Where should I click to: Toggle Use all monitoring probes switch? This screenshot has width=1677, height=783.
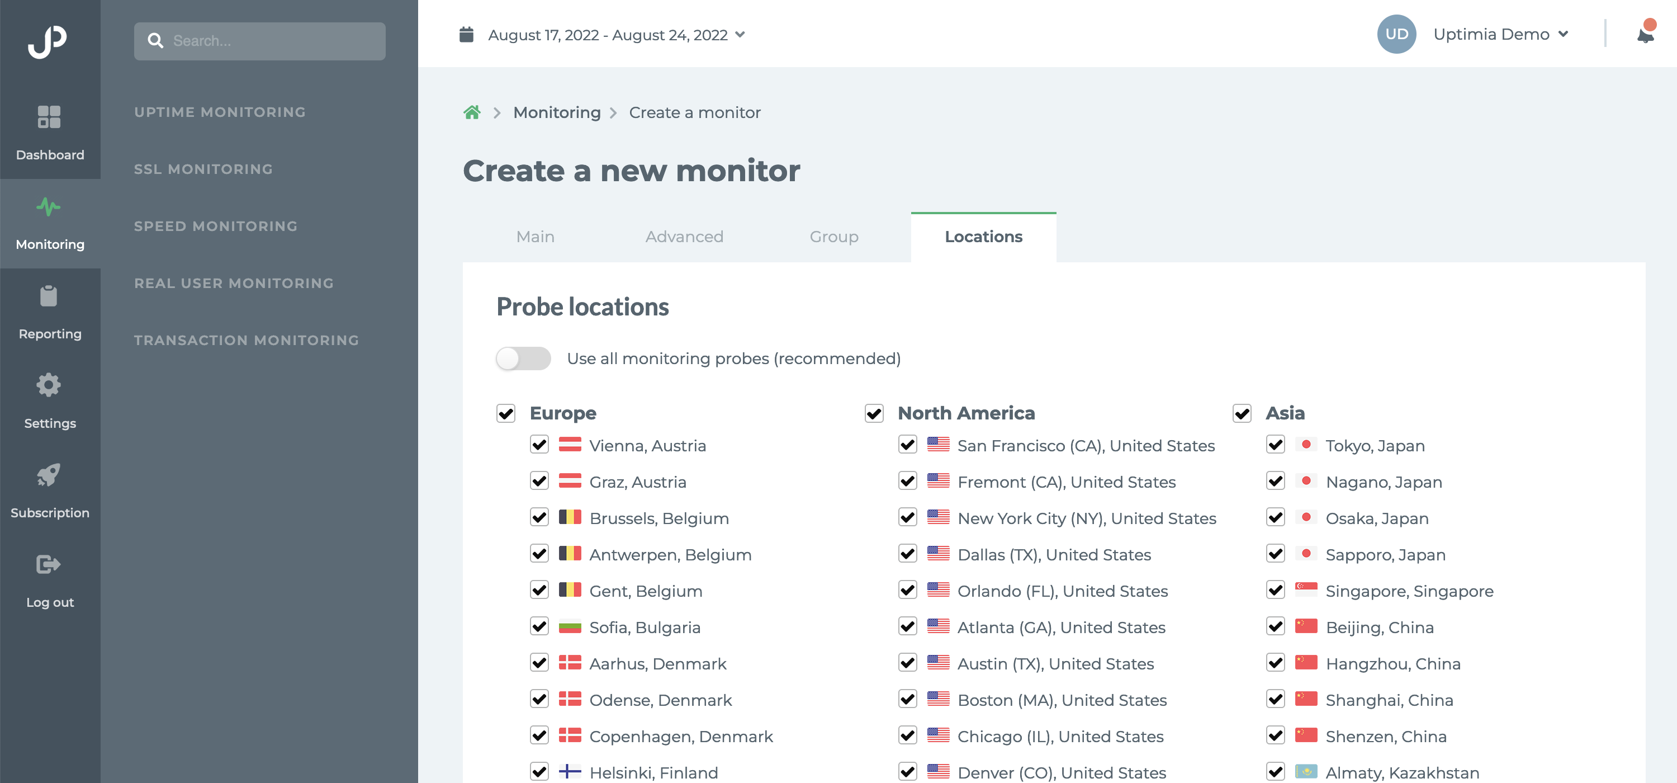pos(523,359)
